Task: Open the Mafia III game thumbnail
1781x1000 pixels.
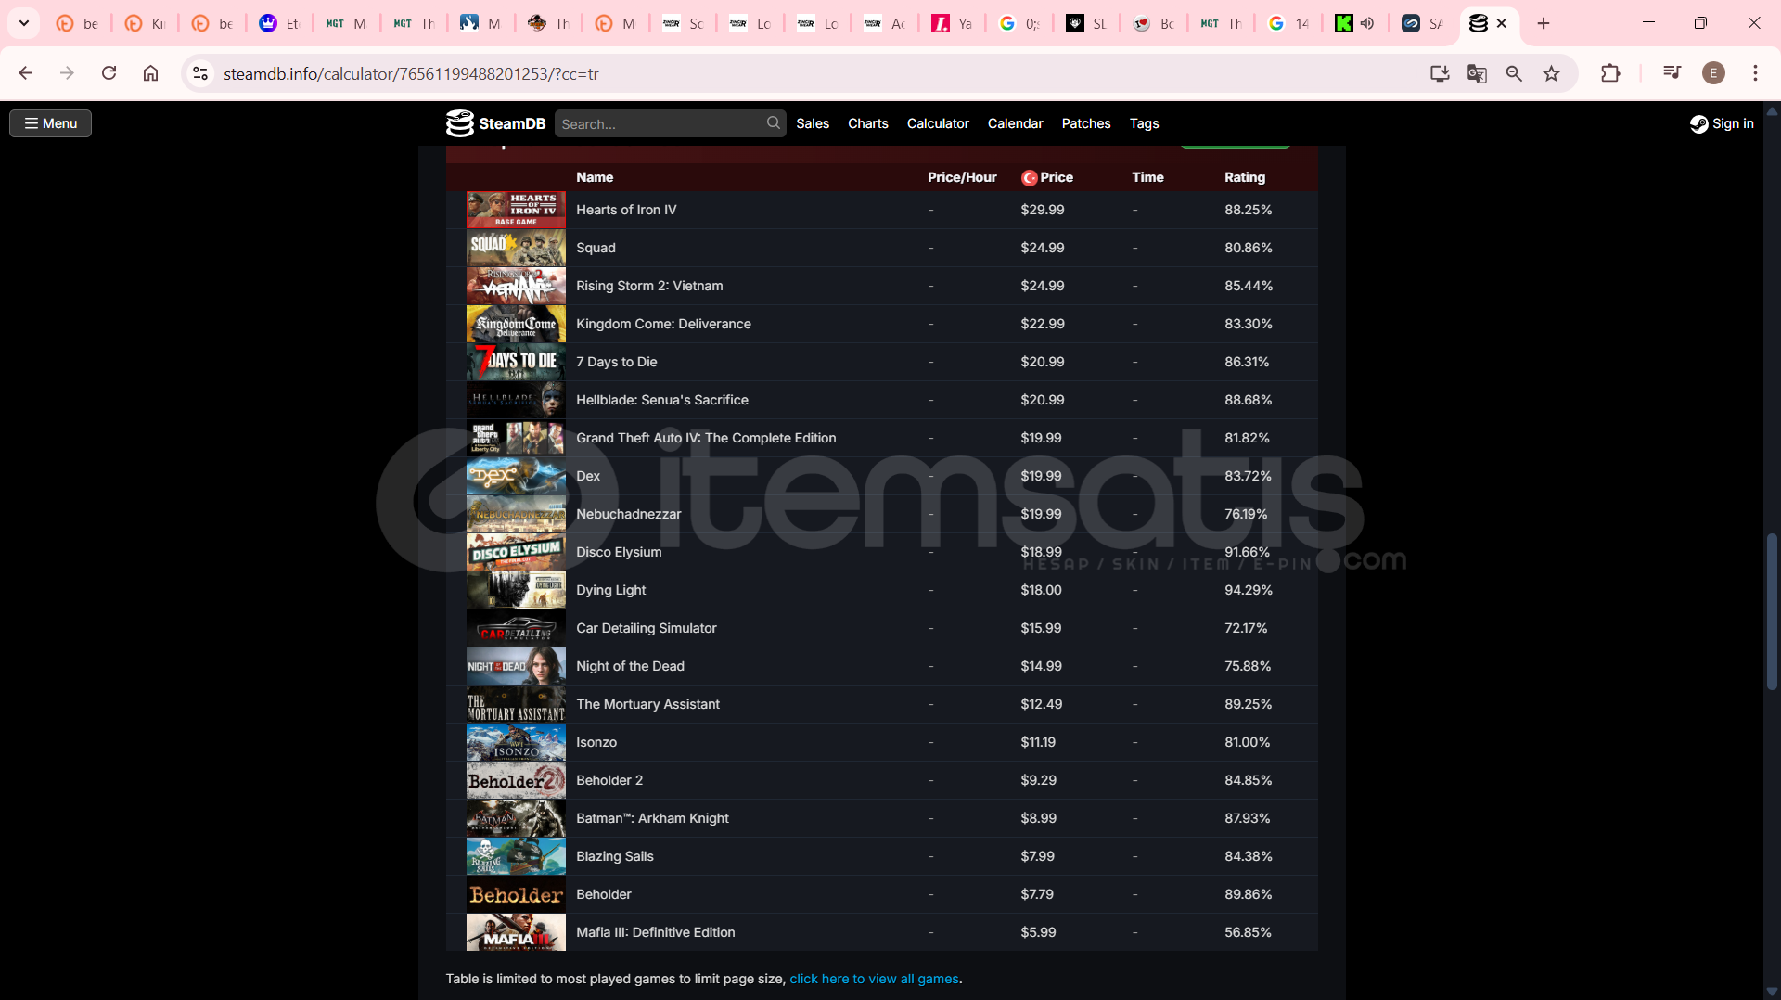Action: point(516,932)
